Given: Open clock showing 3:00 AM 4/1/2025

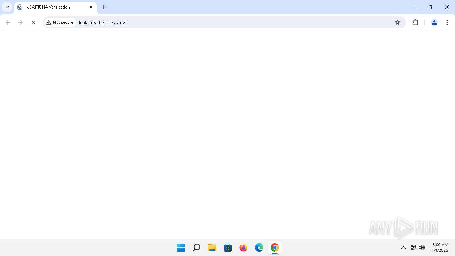Looking at the screenshot, I should [x=440, y=247].
